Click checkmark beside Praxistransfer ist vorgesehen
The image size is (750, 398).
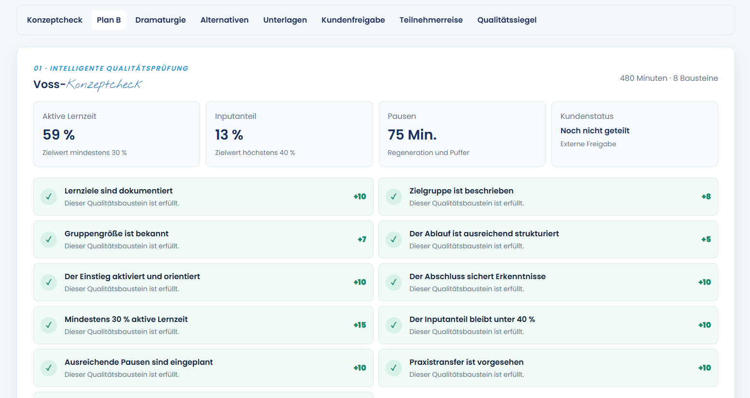pyautogui.click(x=394, y=368)
